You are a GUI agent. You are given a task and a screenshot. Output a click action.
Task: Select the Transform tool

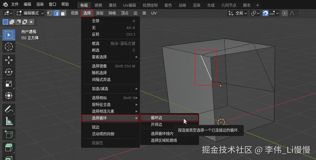9,96
